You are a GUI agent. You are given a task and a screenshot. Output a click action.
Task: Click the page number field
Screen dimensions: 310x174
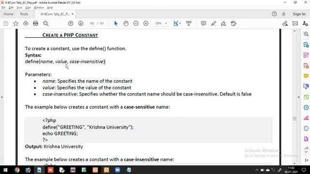[x=92, y=24]
